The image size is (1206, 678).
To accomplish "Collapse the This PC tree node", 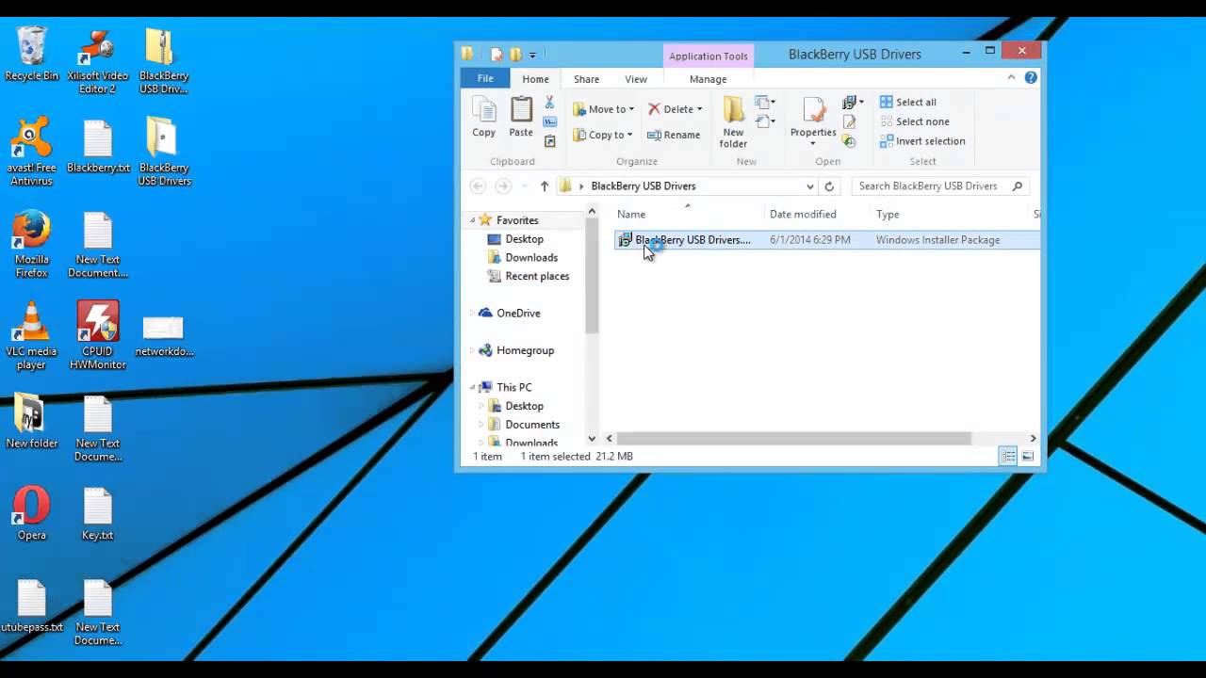I will point(473,387).
